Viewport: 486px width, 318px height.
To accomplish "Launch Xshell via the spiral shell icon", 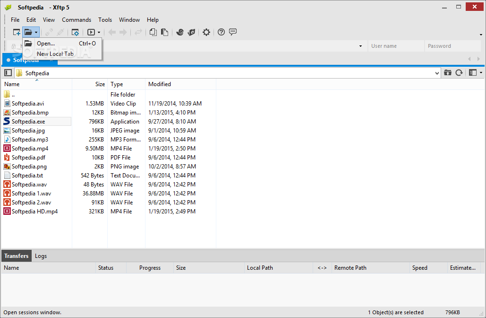I will coord(180,32).
